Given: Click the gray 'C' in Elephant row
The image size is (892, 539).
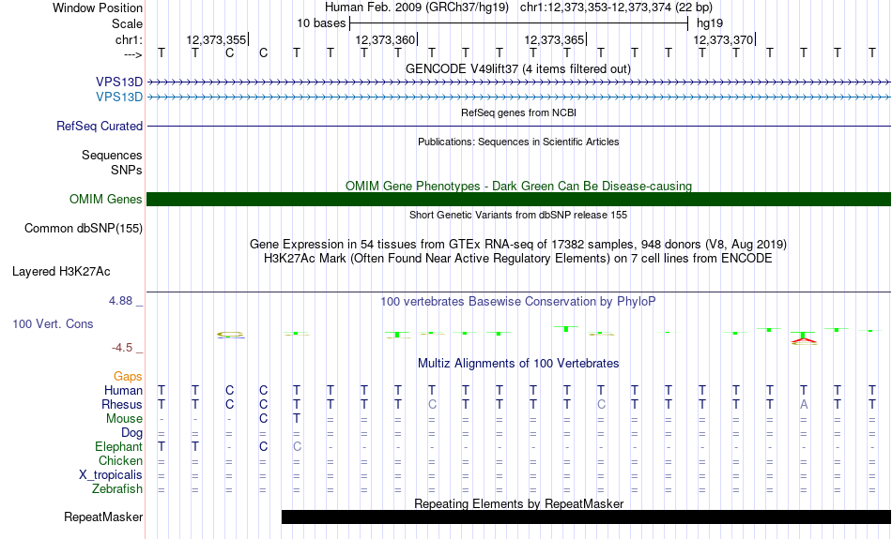Looking at the screenshot, I should click(x=297, y=447).
